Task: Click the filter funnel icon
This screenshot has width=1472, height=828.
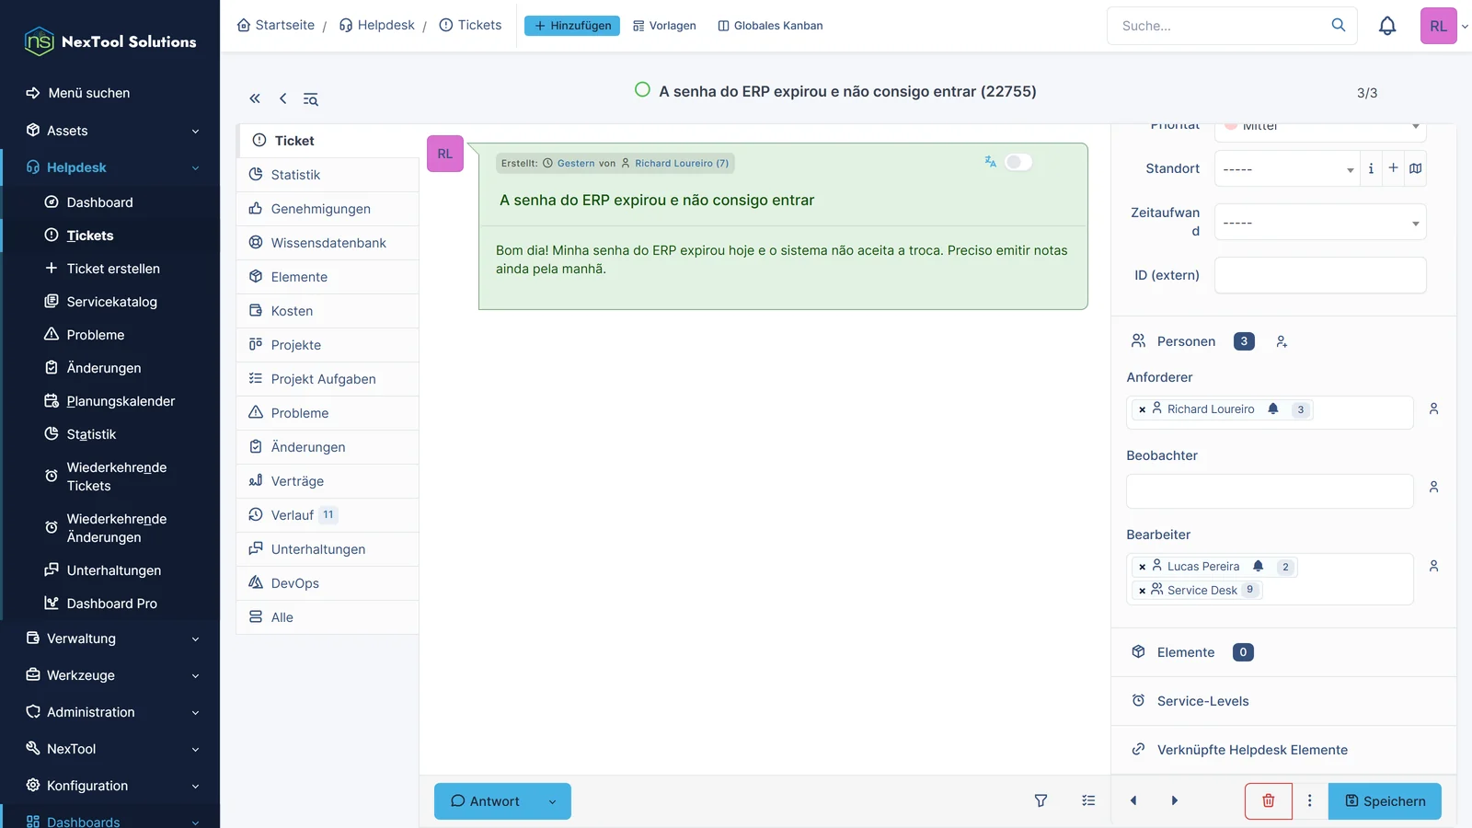Action: pos(1041,801)
